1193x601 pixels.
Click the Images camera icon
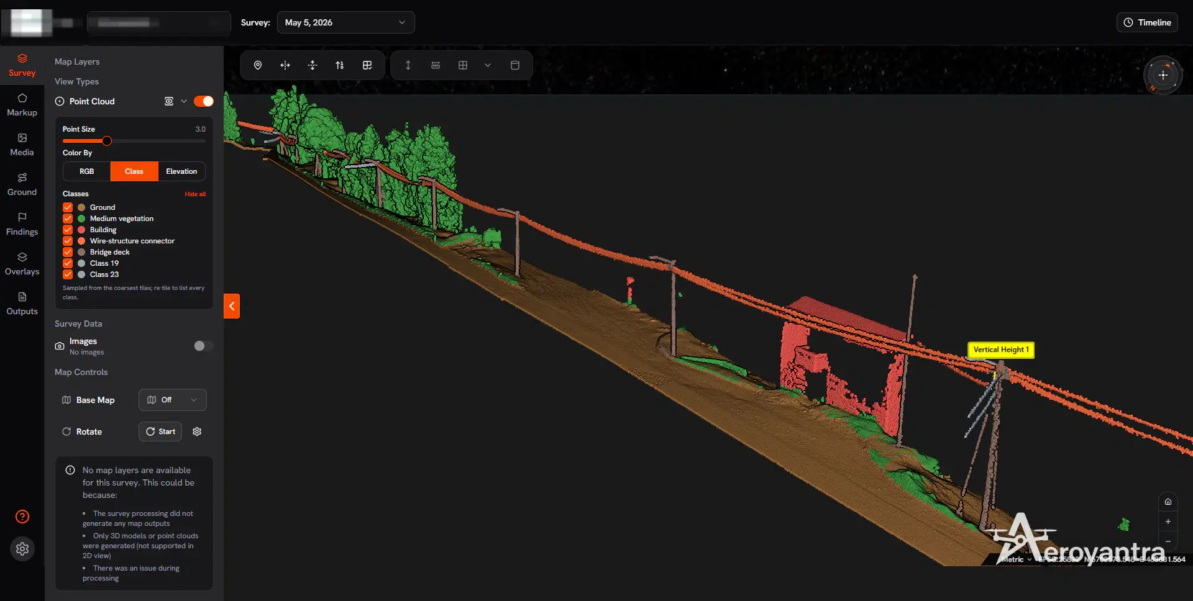(x=60, y=346)
